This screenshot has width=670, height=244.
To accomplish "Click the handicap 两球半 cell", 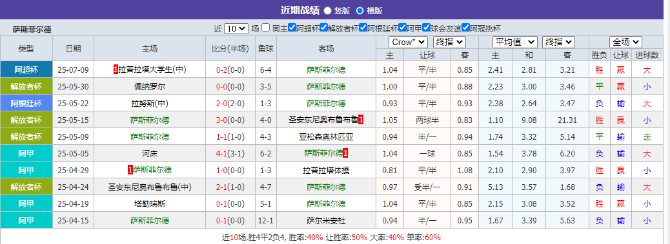I will (x=427, y=120).
